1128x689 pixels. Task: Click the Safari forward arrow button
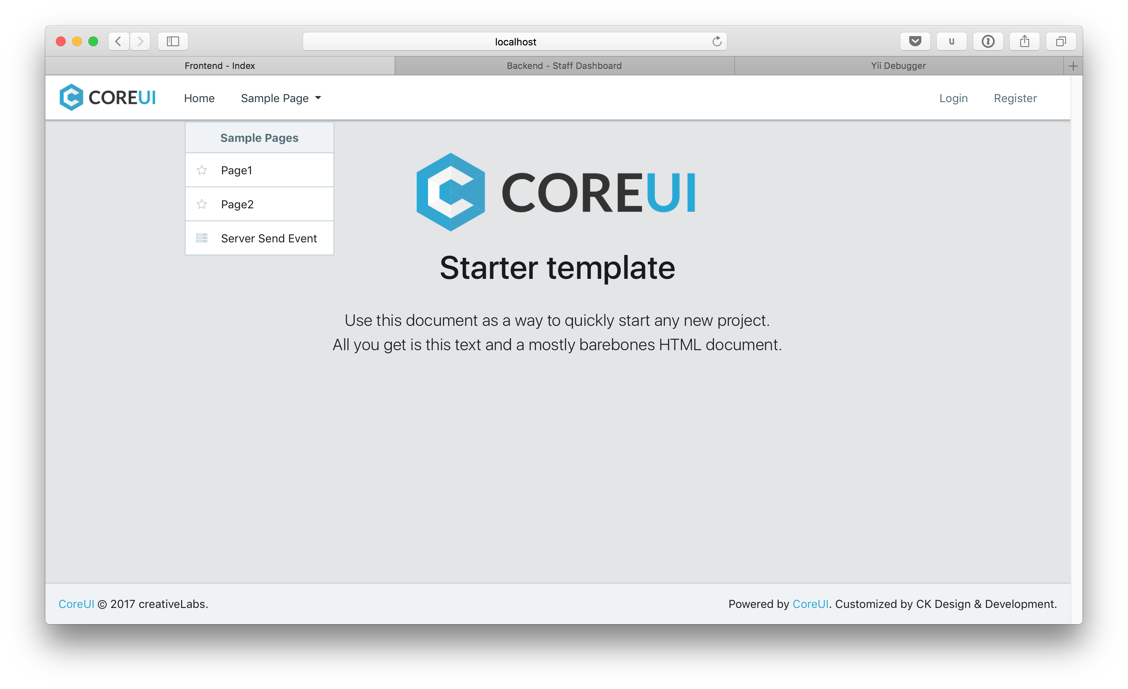(x=140, y=42)
